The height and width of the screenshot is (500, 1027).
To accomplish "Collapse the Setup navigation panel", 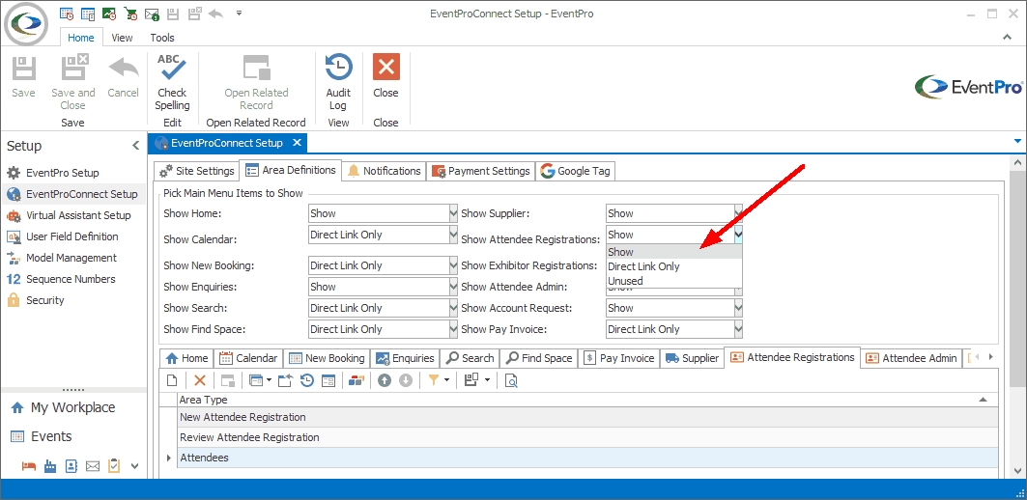I will (135, 146).
